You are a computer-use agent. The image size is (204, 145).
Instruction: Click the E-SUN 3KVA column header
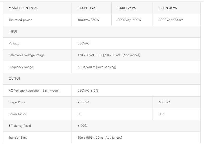click(168, 8)
